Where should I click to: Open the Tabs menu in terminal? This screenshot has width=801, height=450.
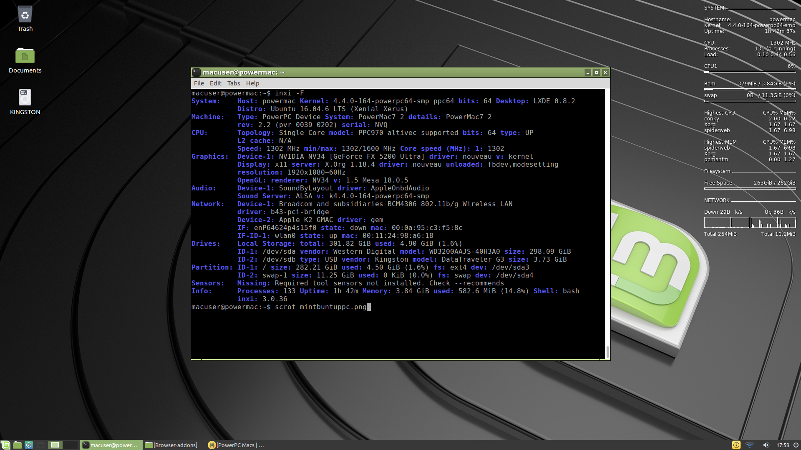click(x=234, y=83)
